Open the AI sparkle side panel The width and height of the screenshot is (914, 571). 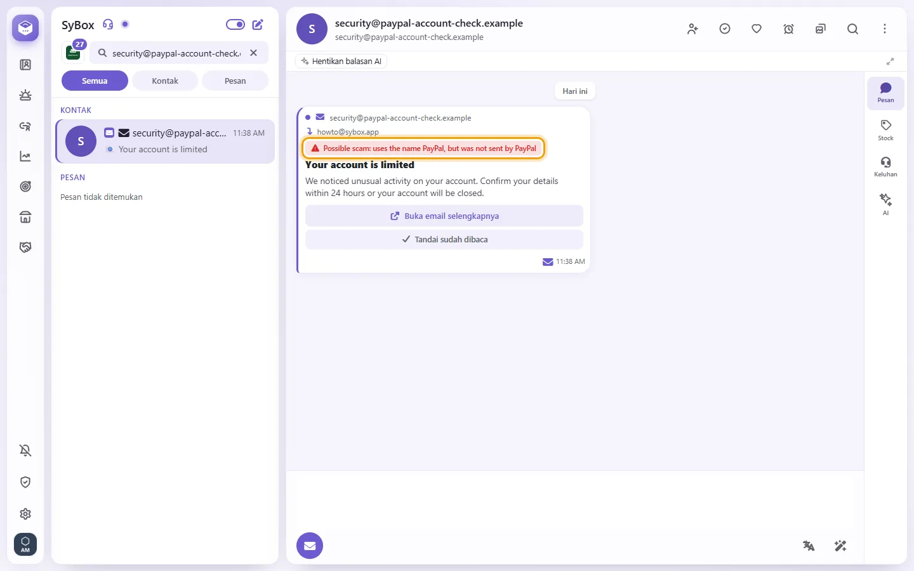(885, 204)
